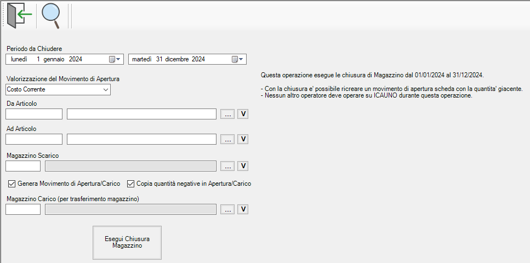This screenshot has width=530, height=263.
Task: Click the V button beside Da Articolo
Action: pyautogui.click(x=243, y=114)
